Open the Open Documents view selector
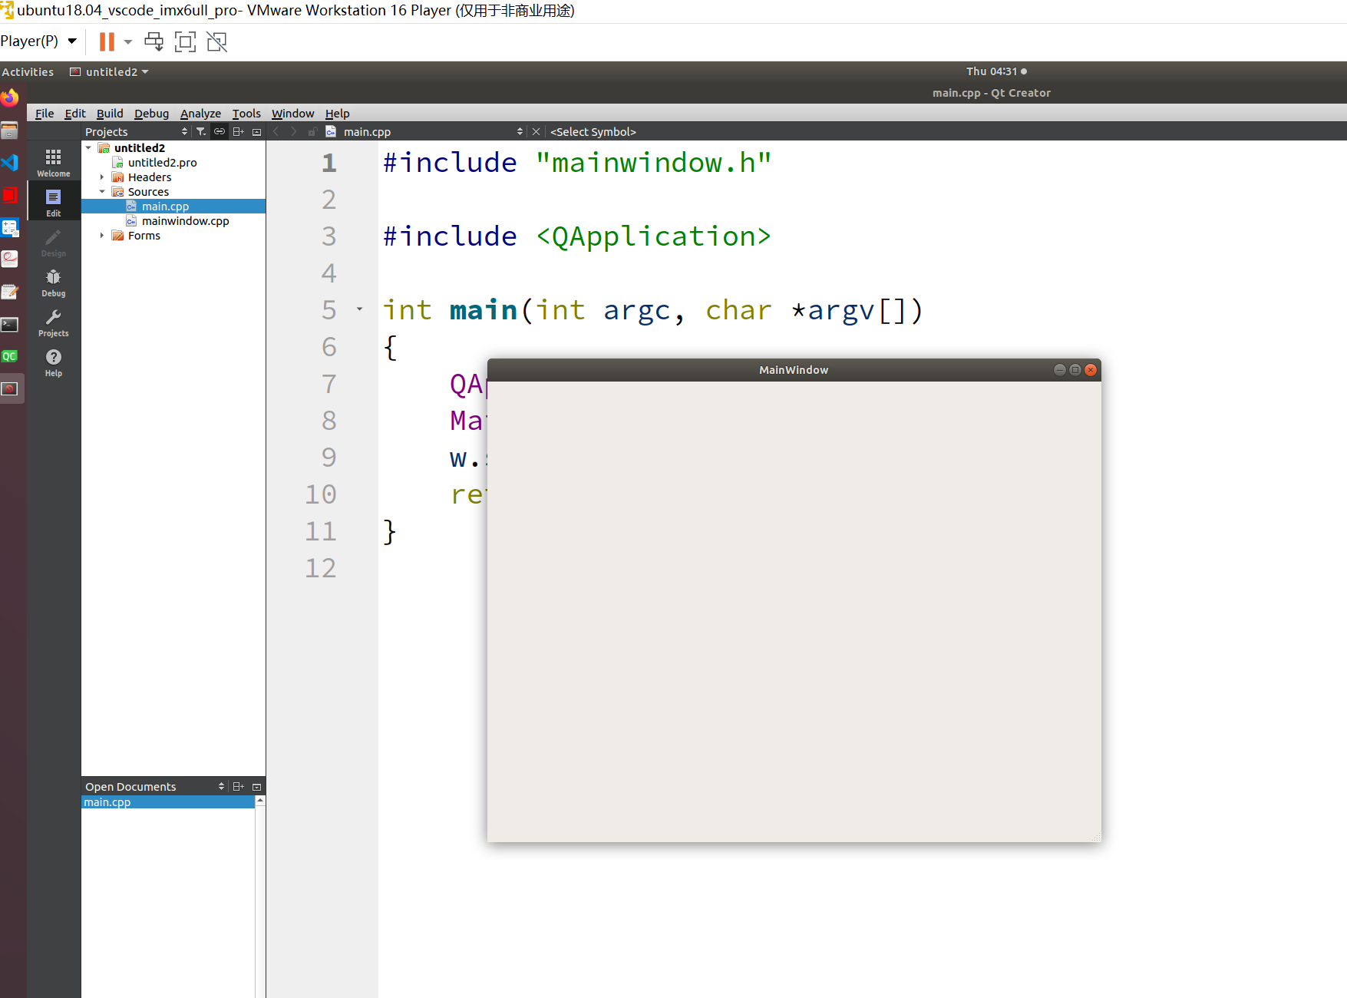The height and width of the screenshot is (998, 1347). coord(154,786)
